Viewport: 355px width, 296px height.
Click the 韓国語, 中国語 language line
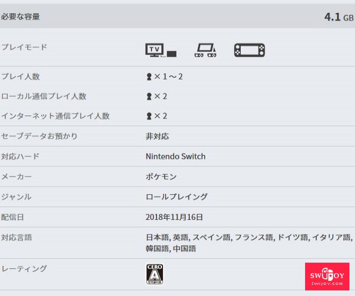[171, 249]
